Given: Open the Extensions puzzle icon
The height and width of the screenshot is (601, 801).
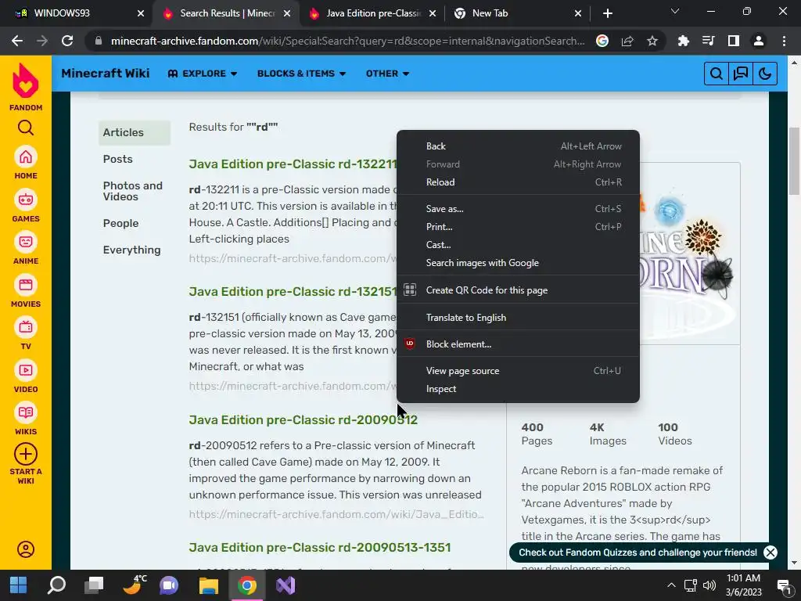Looking at the screenshot, I should [x=683, y=41].
